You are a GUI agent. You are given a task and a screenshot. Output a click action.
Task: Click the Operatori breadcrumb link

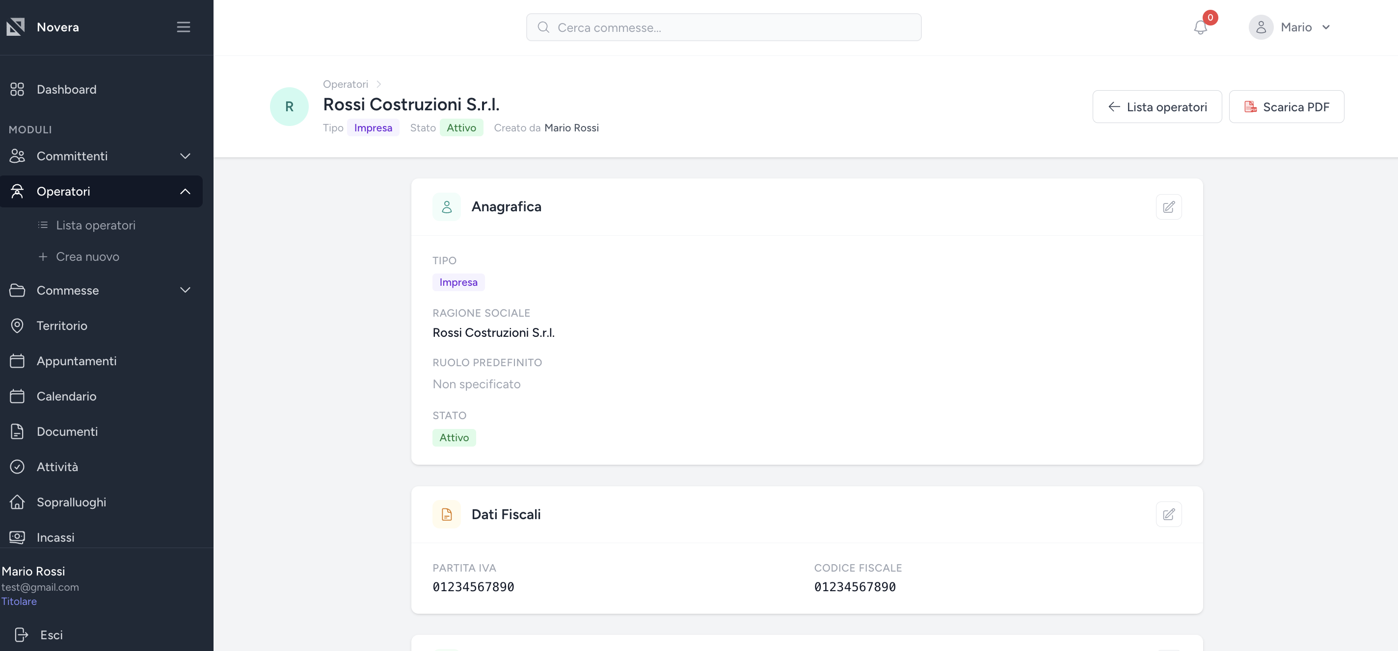coord(345,84)
